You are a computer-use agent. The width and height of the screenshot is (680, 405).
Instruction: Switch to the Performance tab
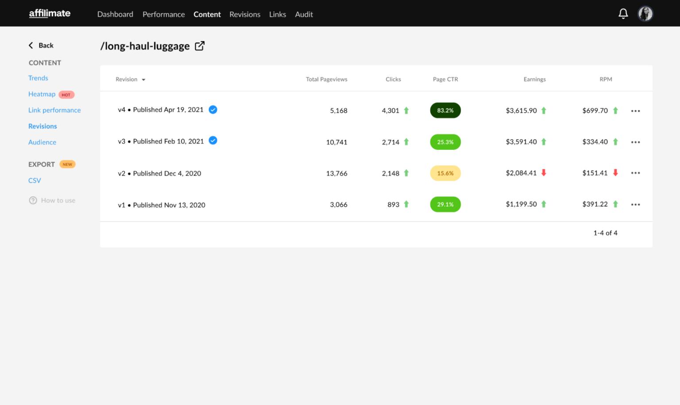163,14
